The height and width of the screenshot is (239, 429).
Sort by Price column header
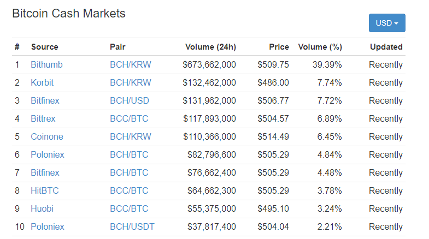coord(279,47)
